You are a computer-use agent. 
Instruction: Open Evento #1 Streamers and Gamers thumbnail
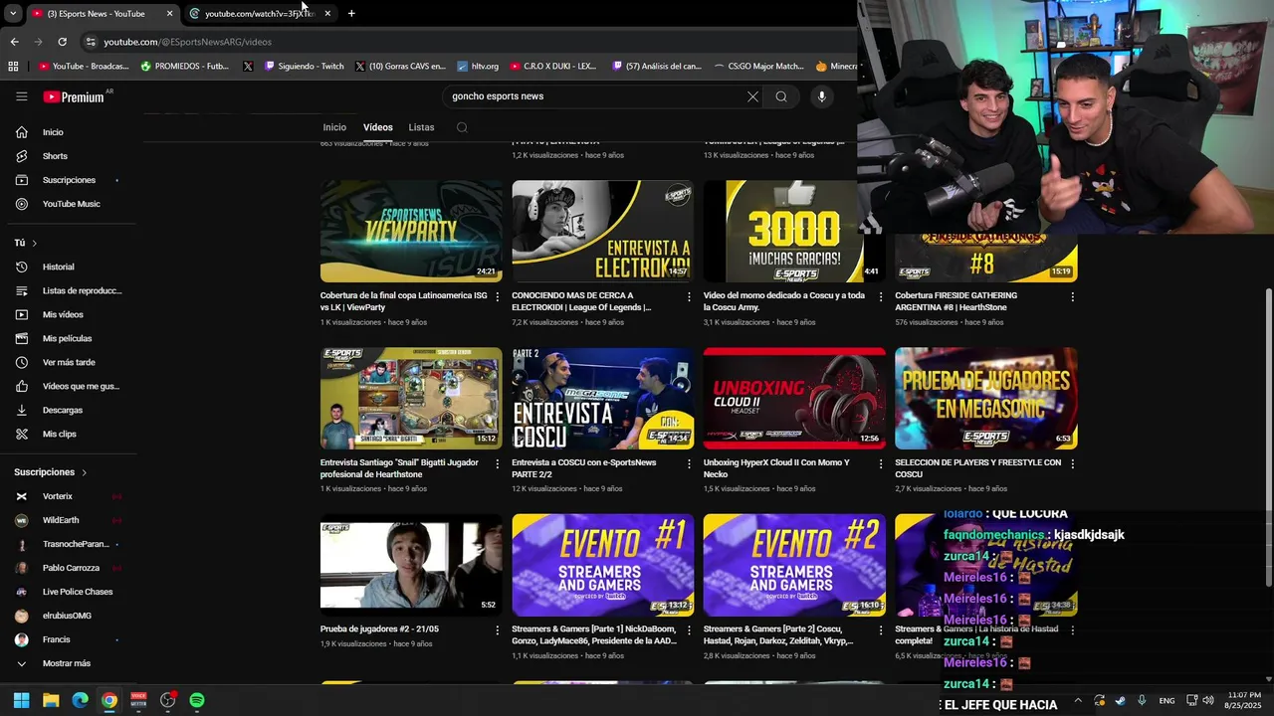pos(602,565)
